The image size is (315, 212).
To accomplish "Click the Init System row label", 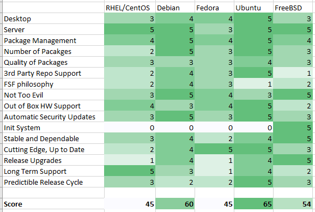I will click(53, 128).
